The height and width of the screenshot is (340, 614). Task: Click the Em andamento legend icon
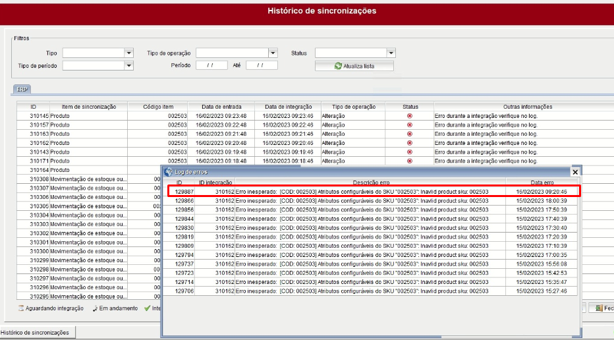click(95, 308)
